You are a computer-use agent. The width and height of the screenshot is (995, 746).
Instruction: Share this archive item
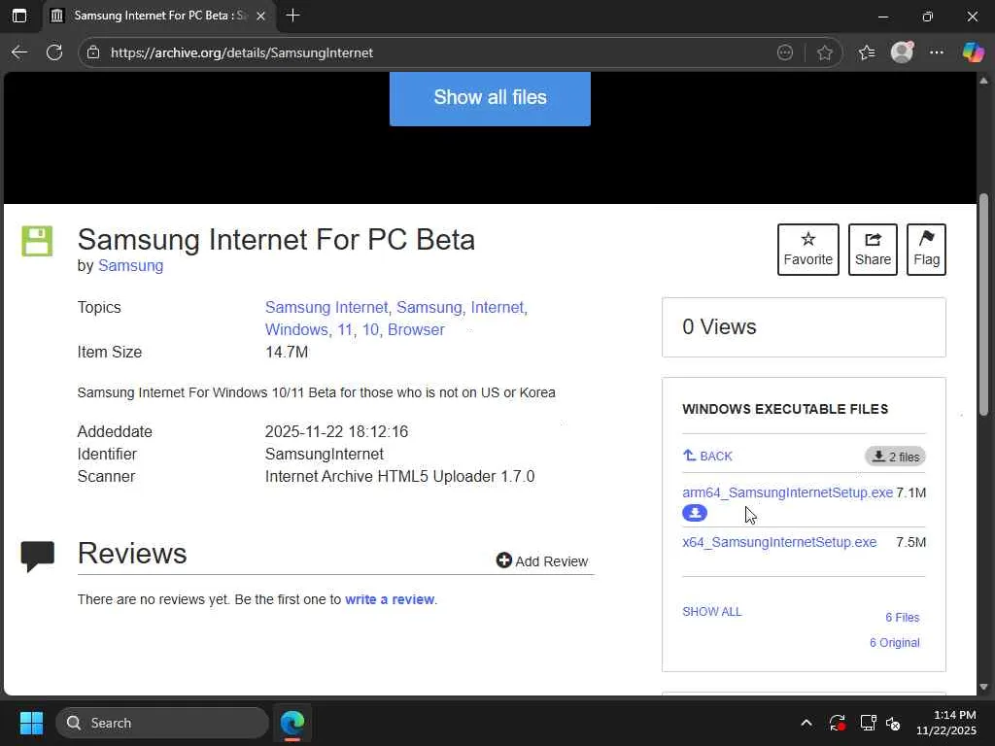click(873, 250)
